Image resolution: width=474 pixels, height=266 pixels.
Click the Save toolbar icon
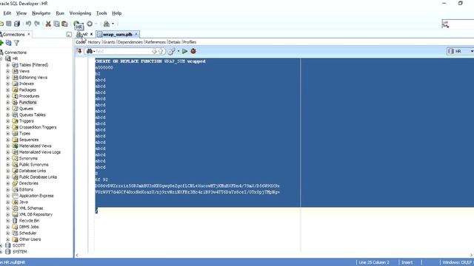coord(9,24)
